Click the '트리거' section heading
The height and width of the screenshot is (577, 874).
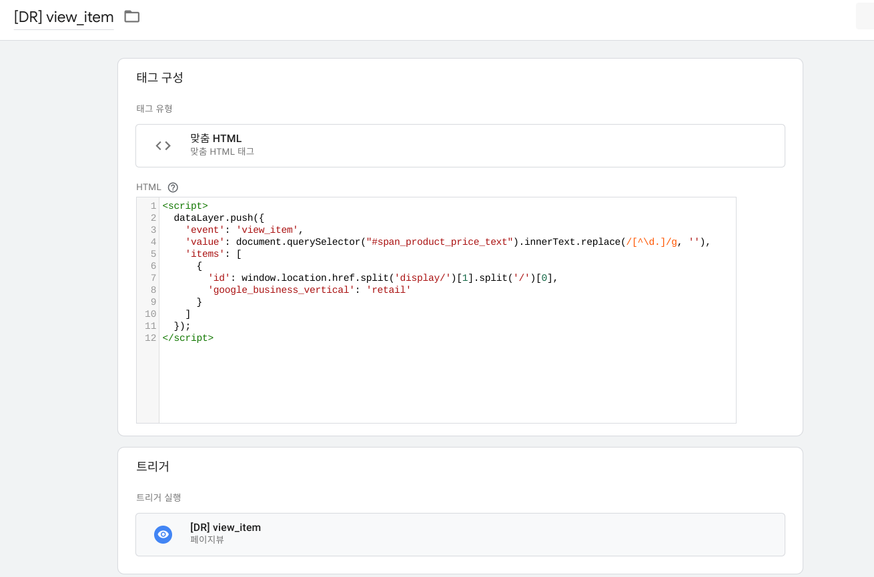(153, 466)
